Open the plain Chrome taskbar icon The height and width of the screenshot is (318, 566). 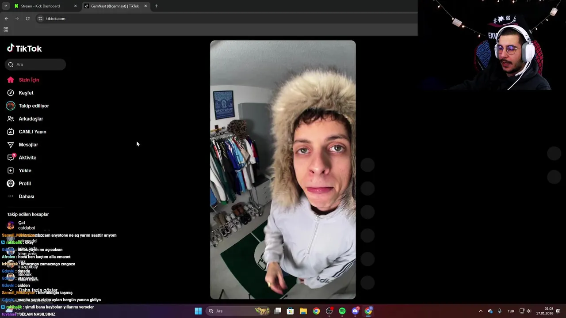click(316, 311)
